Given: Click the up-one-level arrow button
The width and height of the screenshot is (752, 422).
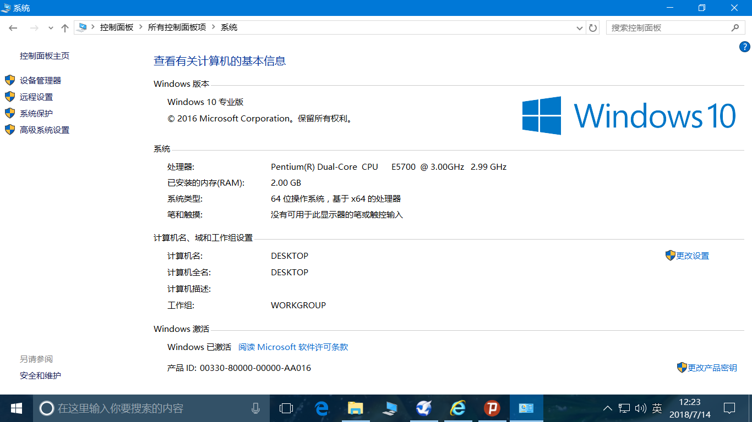Looking at the screenshot, I should (x=65, y=27).
